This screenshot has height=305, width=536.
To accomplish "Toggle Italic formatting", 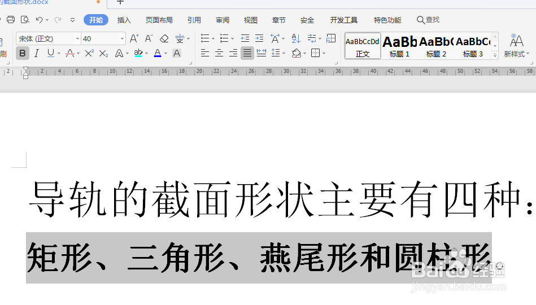I will click(37, 53).
